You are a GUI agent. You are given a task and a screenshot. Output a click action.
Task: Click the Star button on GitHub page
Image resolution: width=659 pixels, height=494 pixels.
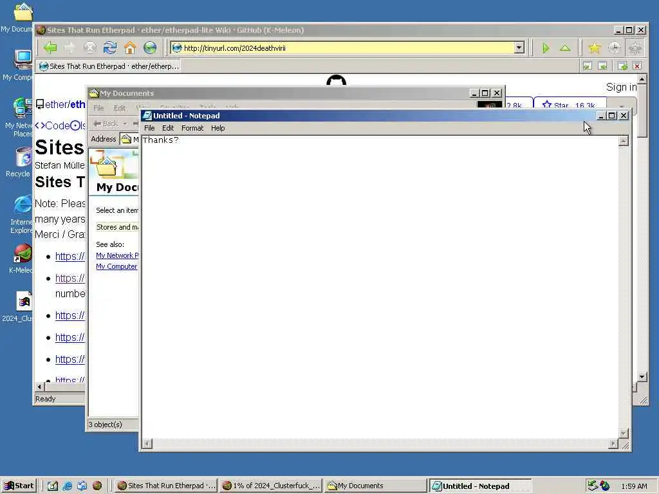(570, 105)
